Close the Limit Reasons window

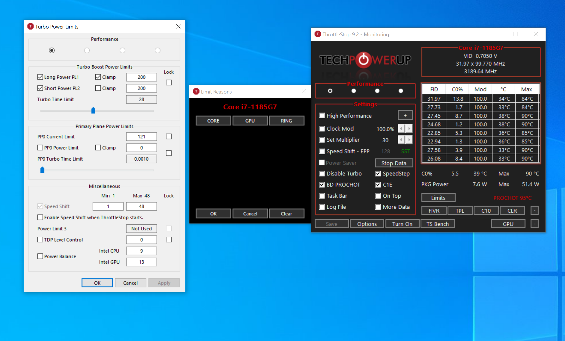coord(304,92)
